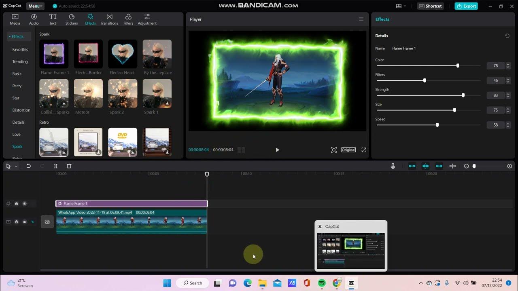
Task: Select the Basic effects category
Action: [17, 74]
